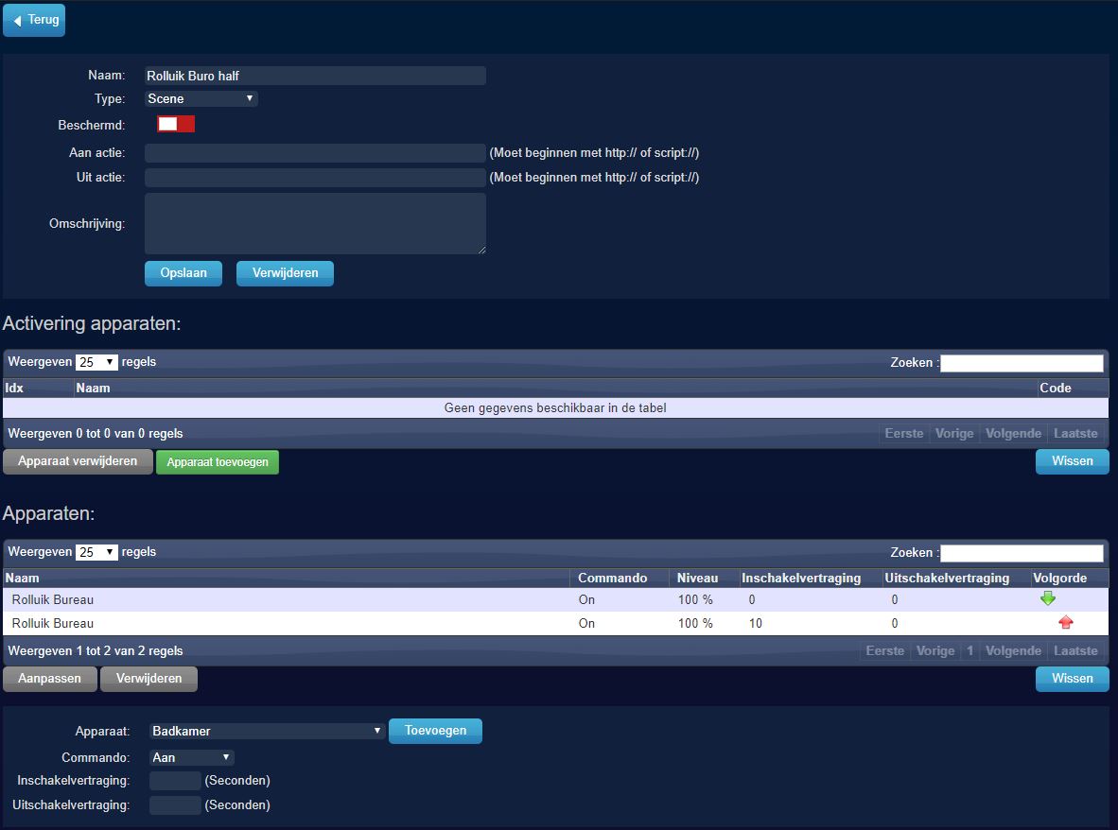Open the Apparaat Badkamer dropdown
1118x830 pixels.
coord(268,731)
